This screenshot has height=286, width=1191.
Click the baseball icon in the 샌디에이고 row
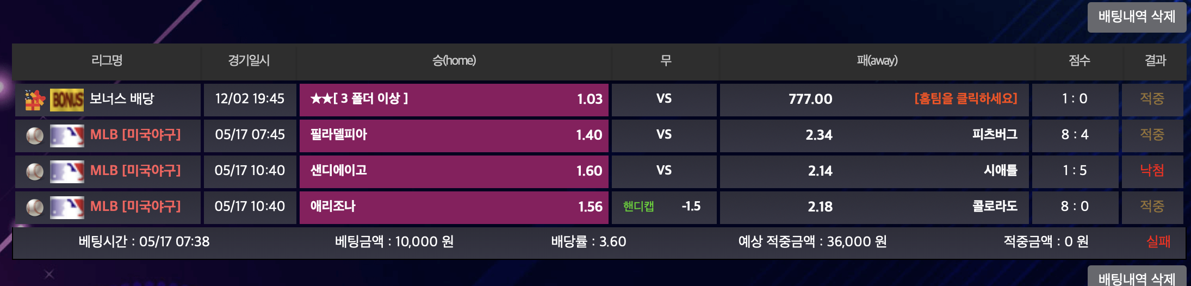point(35,171)
